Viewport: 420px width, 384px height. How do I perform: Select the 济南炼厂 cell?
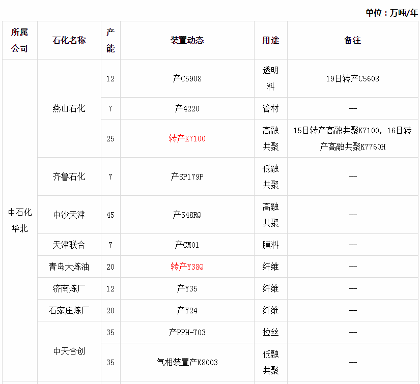pyautogui.click(x=69, y=288)
